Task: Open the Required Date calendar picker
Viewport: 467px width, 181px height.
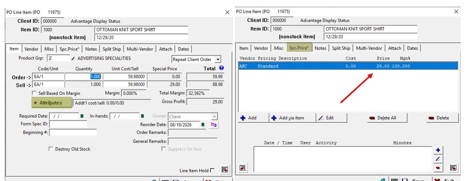Action: (82, 116)
